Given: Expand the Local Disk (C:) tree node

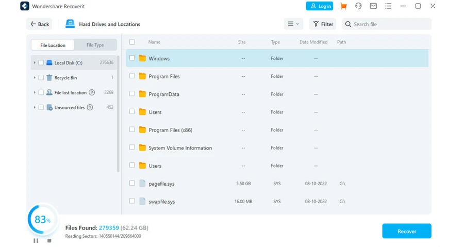Looking at the screenshot, I should tap(35, 63).
